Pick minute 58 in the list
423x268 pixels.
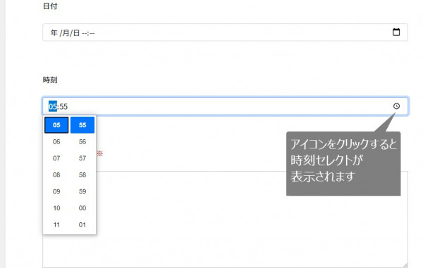coord(82,175)
